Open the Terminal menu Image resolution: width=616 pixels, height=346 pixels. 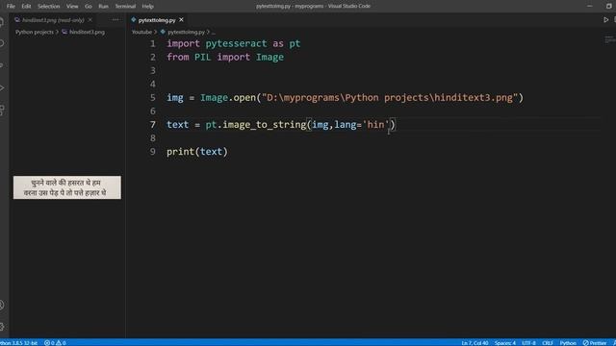point(125,7)
